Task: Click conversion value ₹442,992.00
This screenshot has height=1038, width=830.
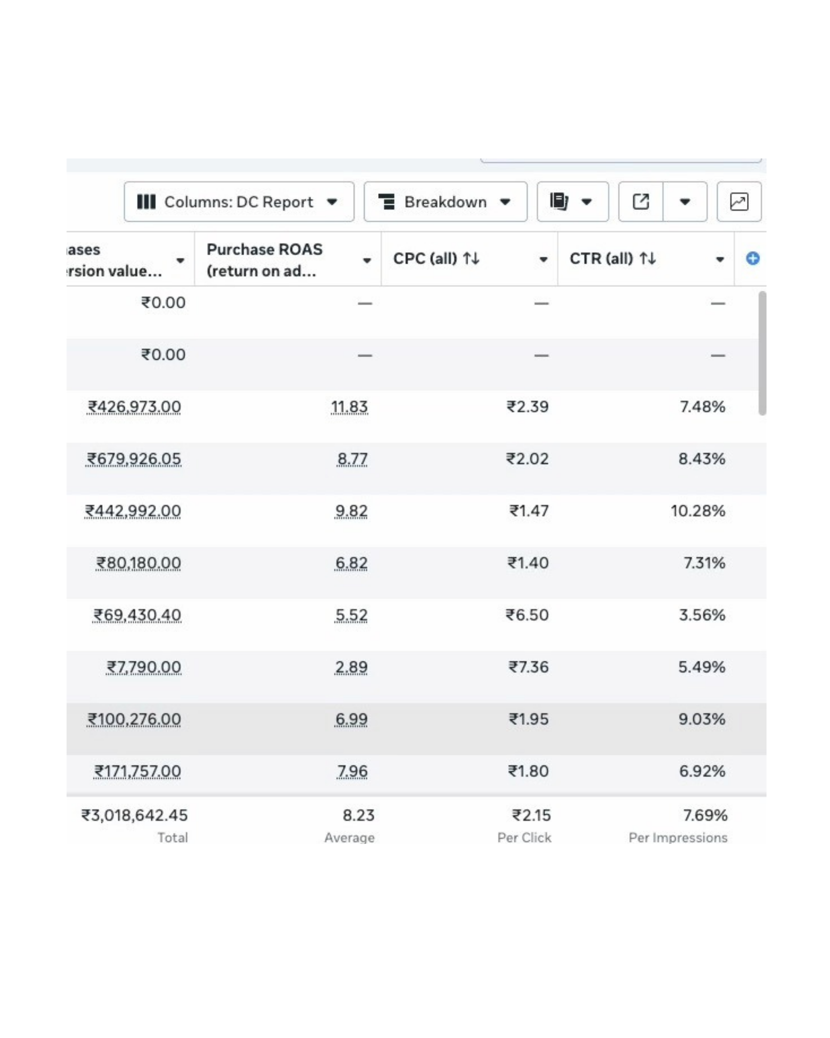Action: 133,511
